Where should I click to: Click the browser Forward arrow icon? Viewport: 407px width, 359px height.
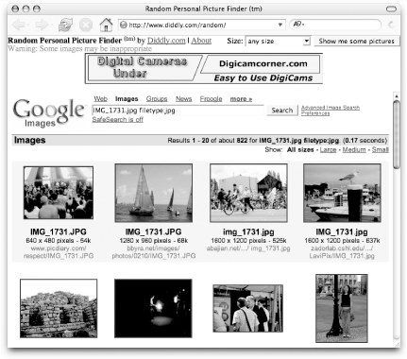tap(42, 25)
